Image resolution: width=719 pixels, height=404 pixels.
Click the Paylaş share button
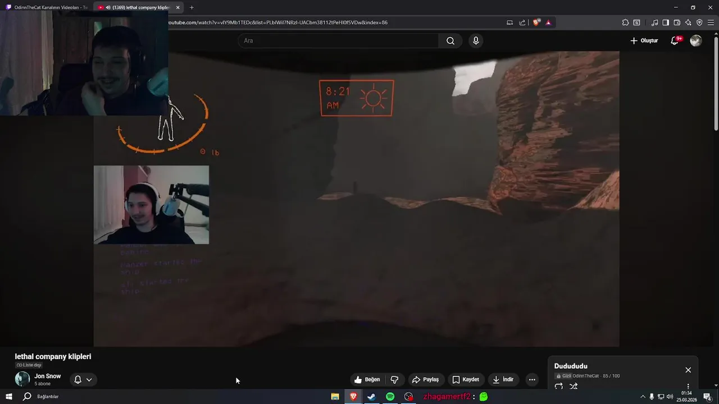(425, 379)
